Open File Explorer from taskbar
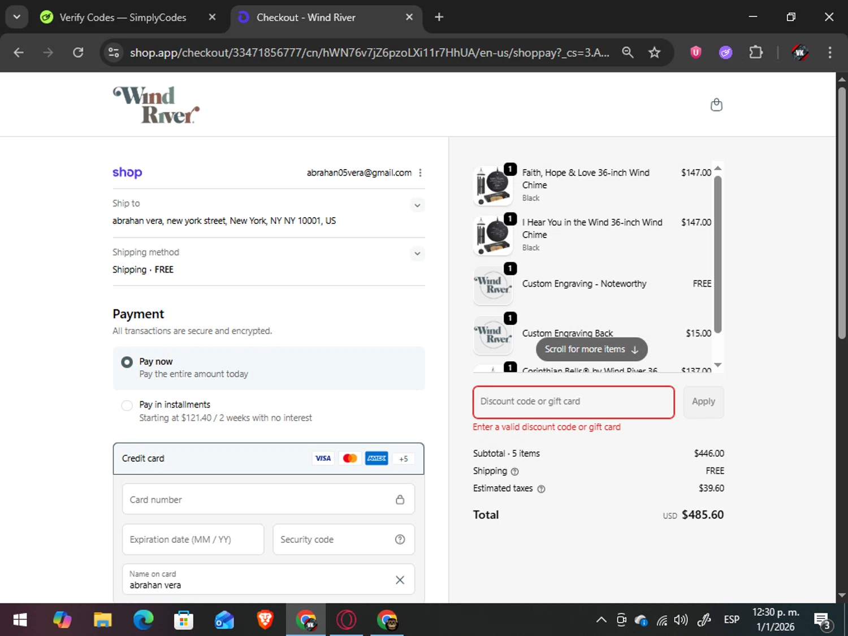Viewport: 848px width, 636px height. (x=102, y=620)
